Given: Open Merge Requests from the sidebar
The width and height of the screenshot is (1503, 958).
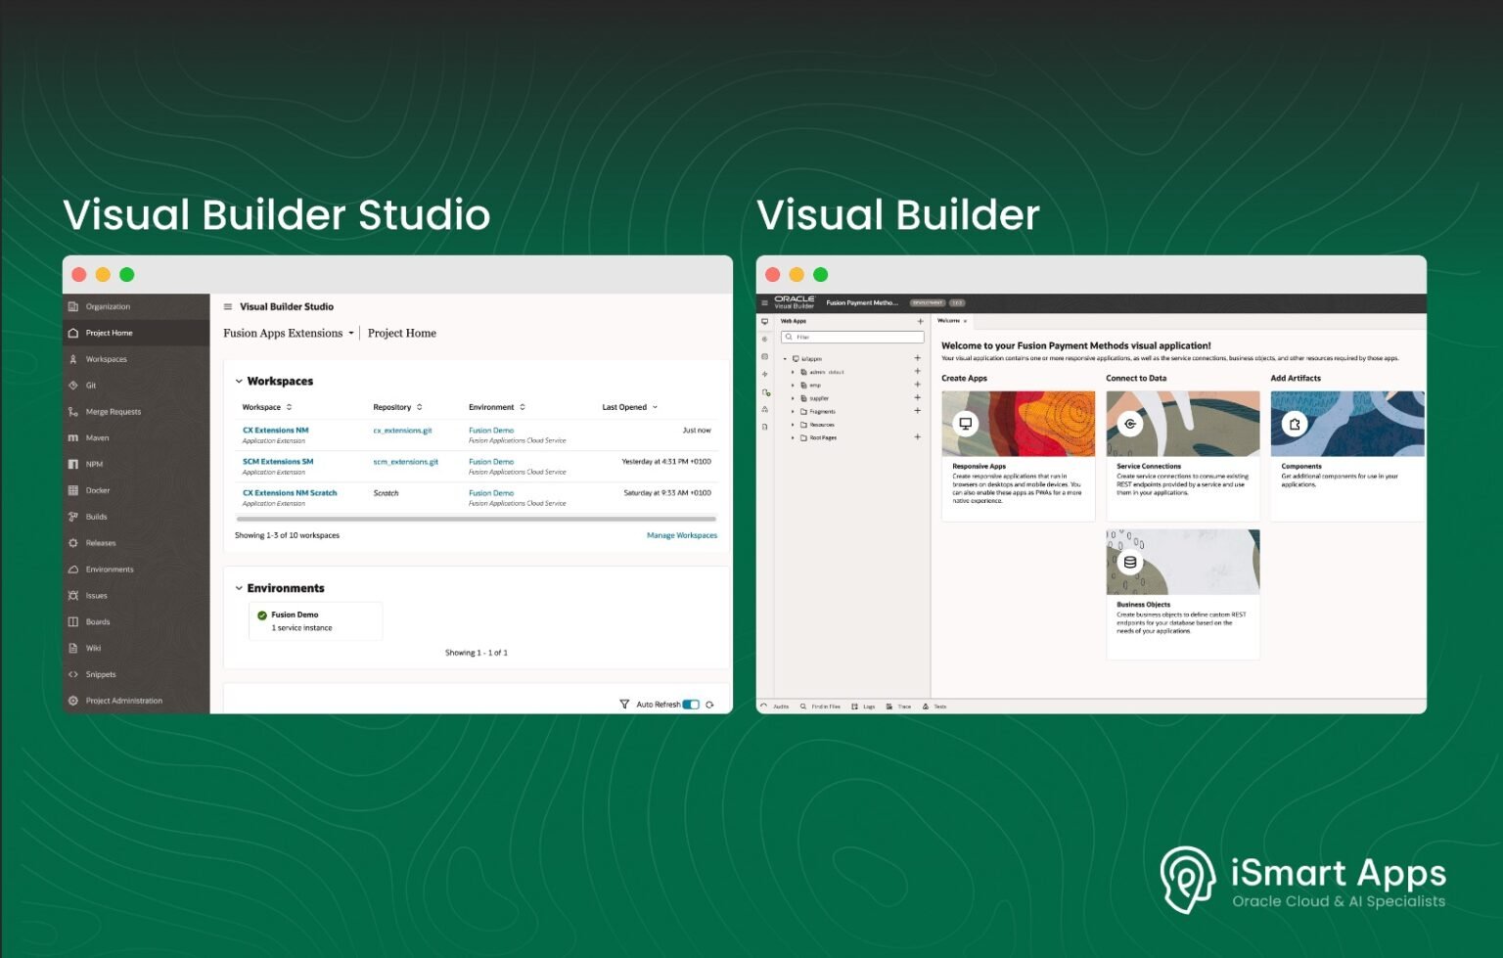Looking at the screenshot, I should click(136, 412).
